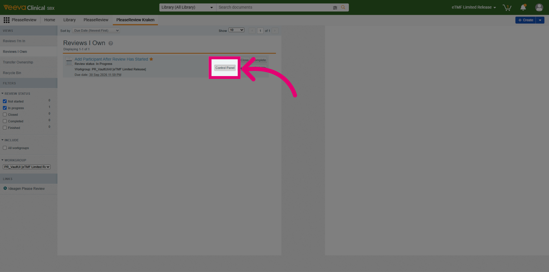
Task: Open Sort by Due Date dropdown
Action: coord(96,31)
